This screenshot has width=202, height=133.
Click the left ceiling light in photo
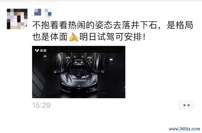point(45,56)
